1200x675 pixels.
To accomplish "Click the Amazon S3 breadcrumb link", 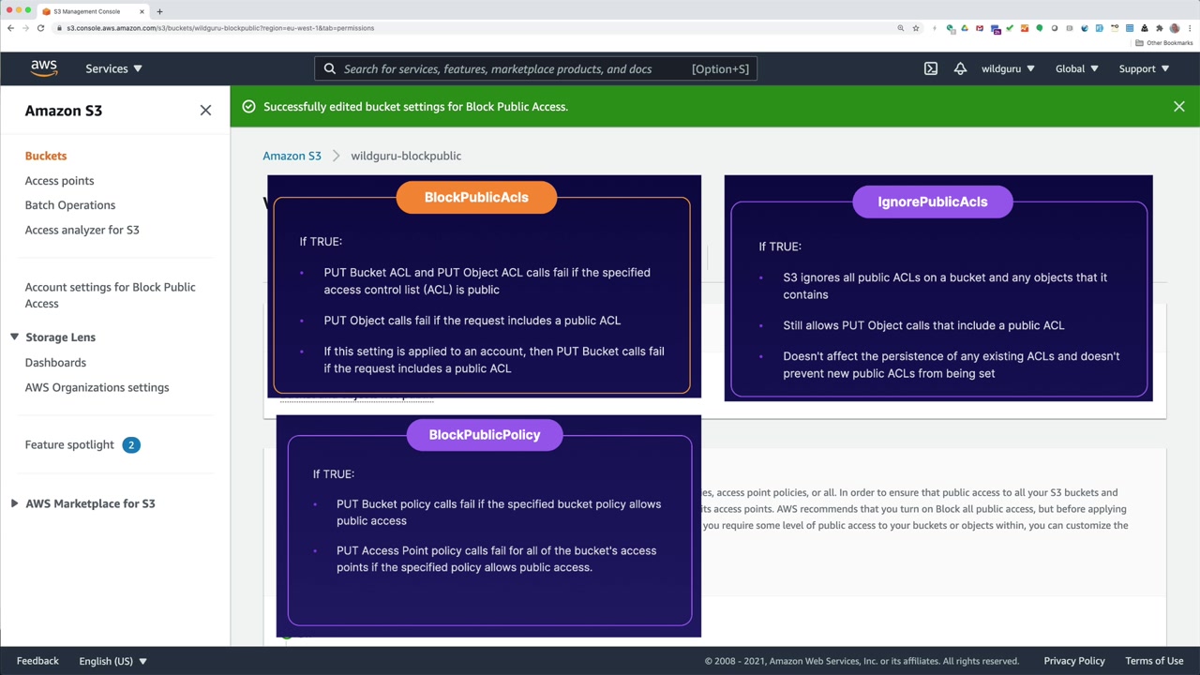I will pyautogui.click(x=292, y=156).
